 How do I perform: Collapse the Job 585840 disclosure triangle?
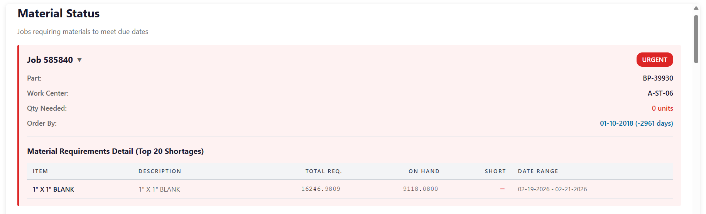[x=79, y=60]
